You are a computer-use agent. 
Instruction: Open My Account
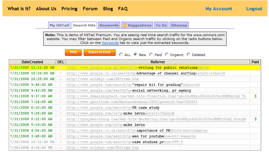219,9
